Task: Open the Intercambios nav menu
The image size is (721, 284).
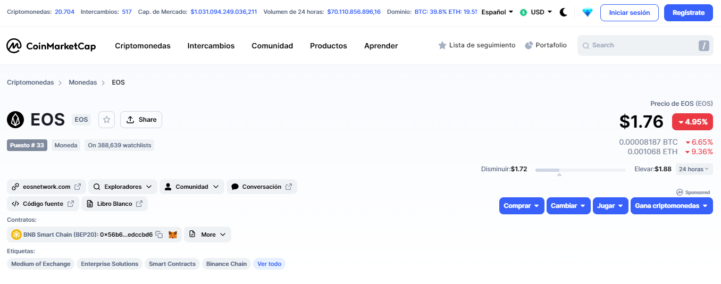Action: point(211,46)
